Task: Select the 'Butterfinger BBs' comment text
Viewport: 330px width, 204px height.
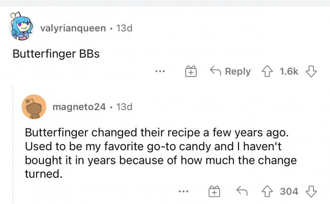Action: tap(56, 53)
